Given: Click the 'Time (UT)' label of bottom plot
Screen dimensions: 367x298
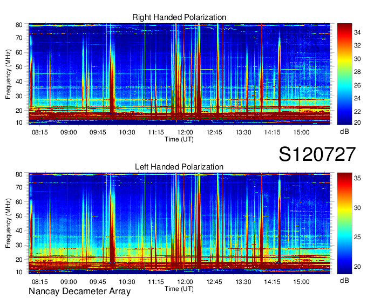Looking at the screenshot, I should coord(179,289).
